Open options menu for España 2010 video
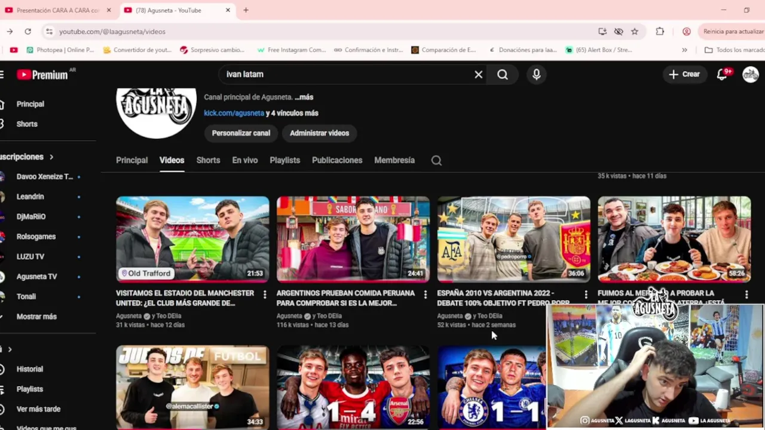 (x=586, y=294)
